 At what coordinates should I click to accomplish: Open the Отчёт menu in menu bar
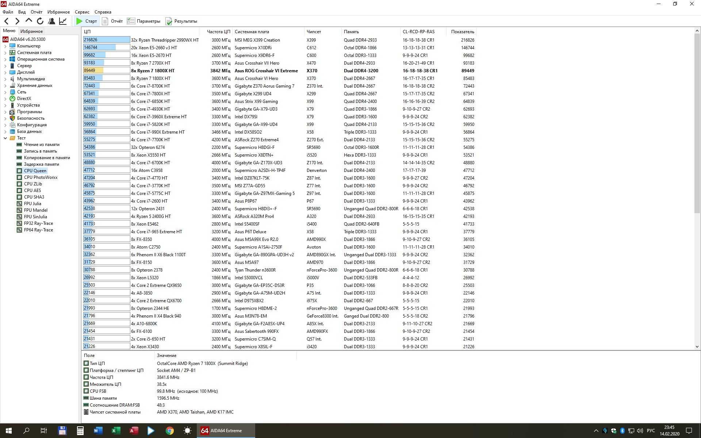[37, 12]
